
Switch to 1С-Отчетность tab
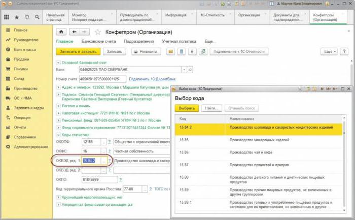216,17
